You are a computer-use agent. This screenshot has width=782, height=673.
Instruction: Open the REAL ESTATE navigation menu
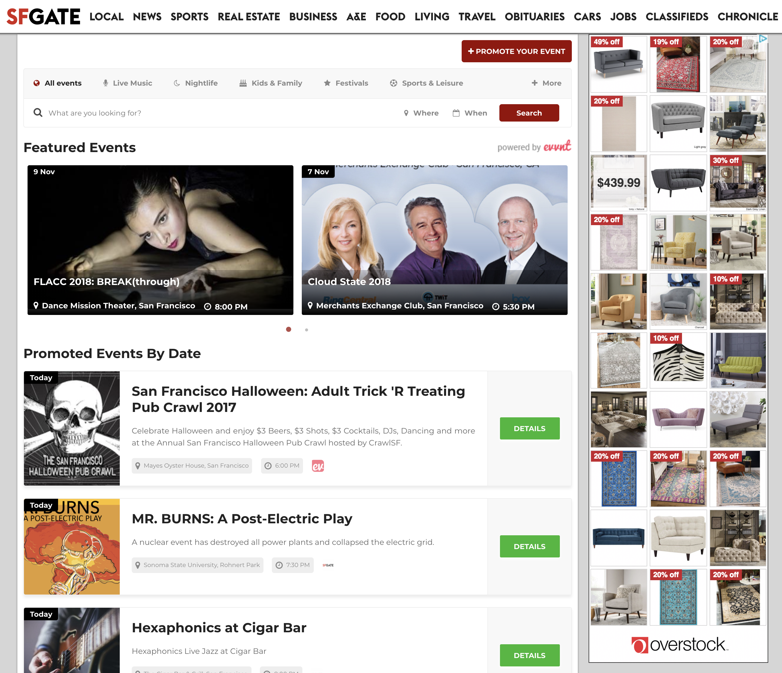click(249, 16)
